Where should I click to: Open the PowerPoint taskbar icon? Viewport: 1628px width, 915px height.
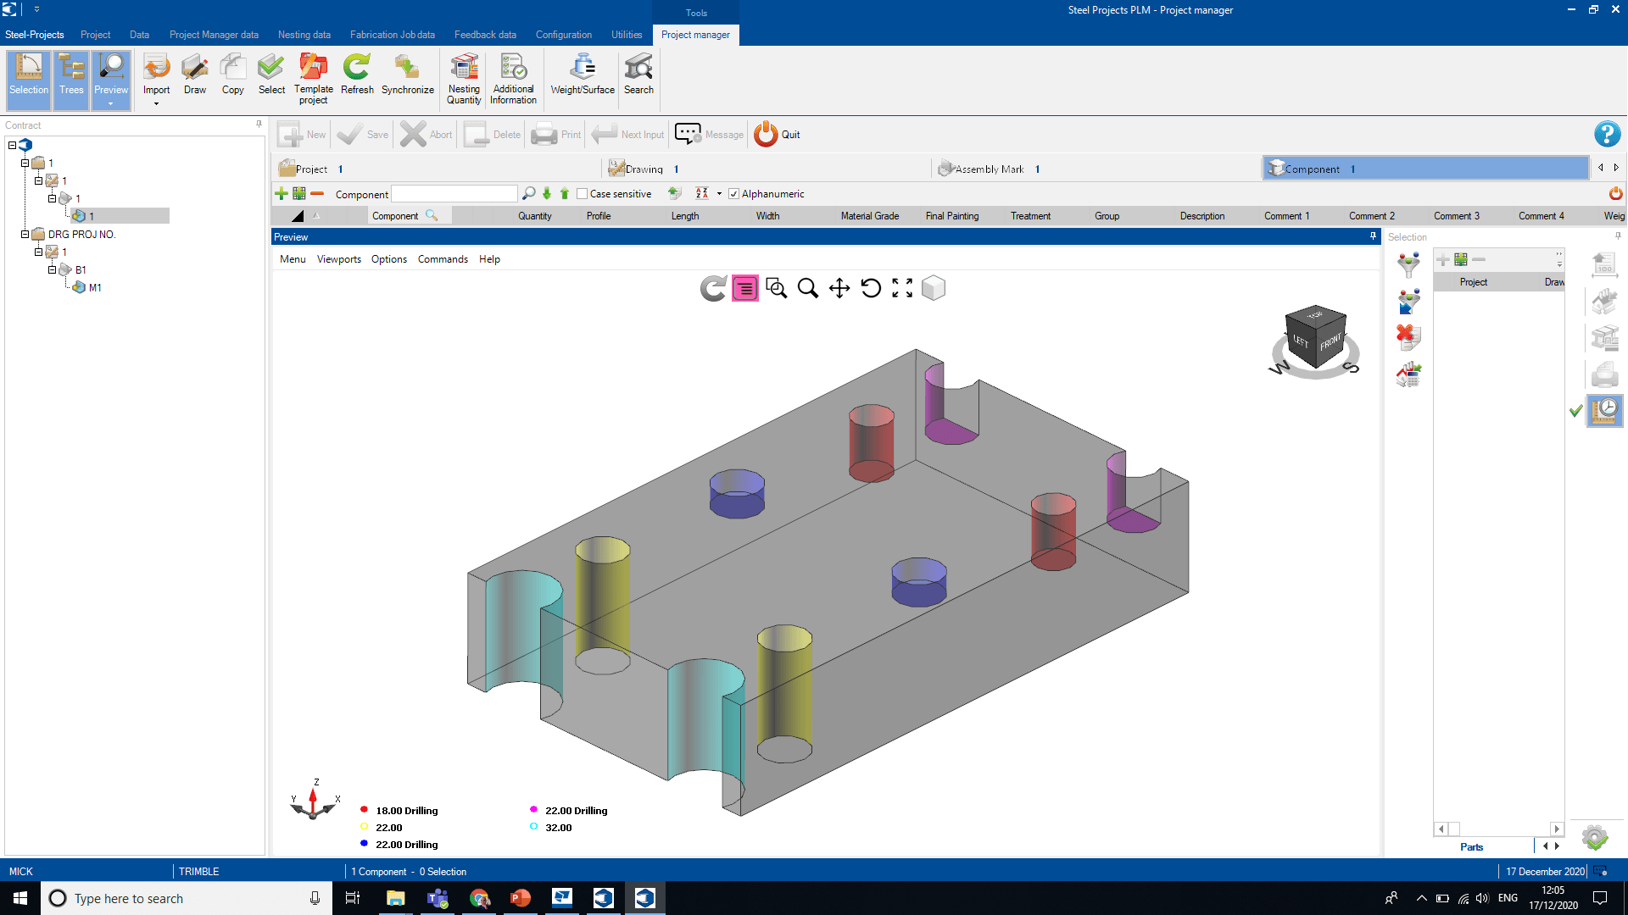[x=521, y=898]
